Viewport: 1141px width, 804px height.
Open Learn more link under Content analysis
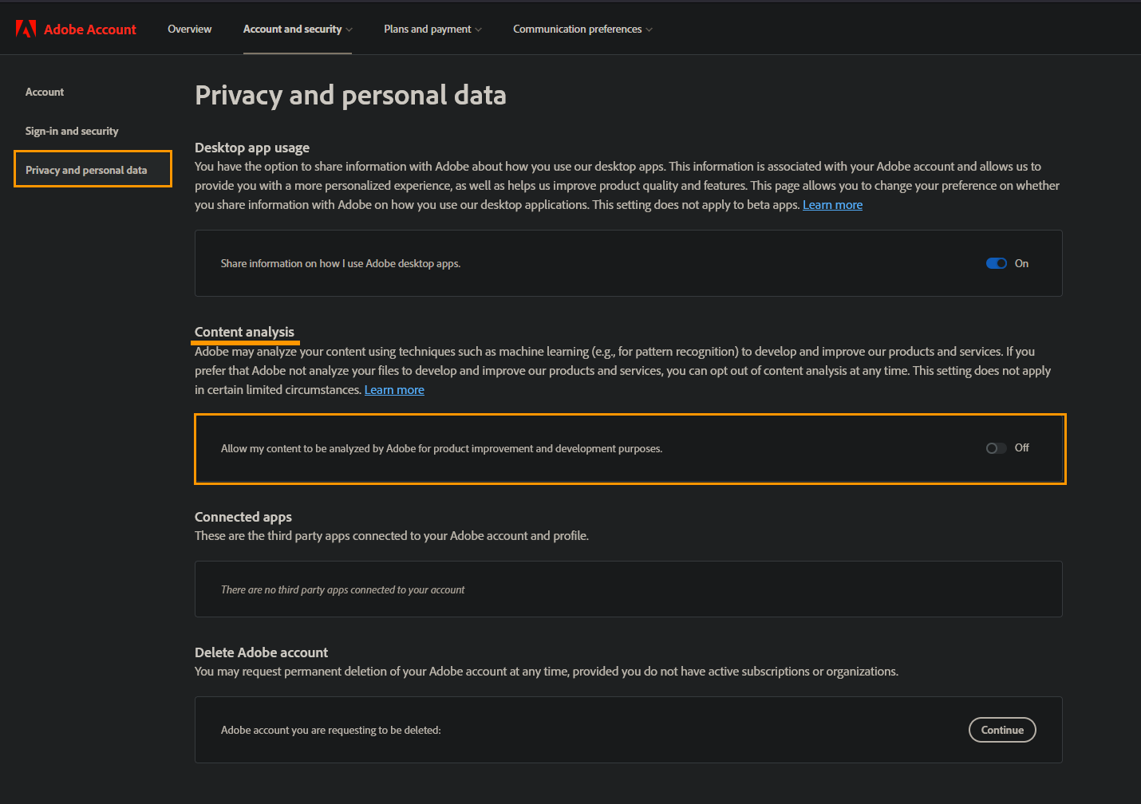pyautogui.click(x=394, y=390)
